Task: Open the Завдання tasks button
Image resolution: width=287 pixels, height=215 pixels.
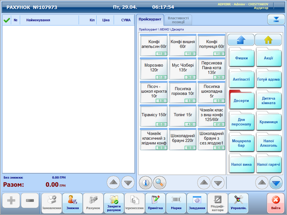Action: point(197,203)
